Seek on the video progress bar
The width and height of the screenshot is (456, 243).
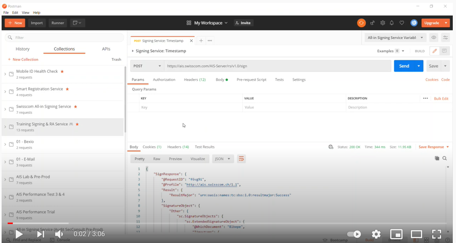227,223
